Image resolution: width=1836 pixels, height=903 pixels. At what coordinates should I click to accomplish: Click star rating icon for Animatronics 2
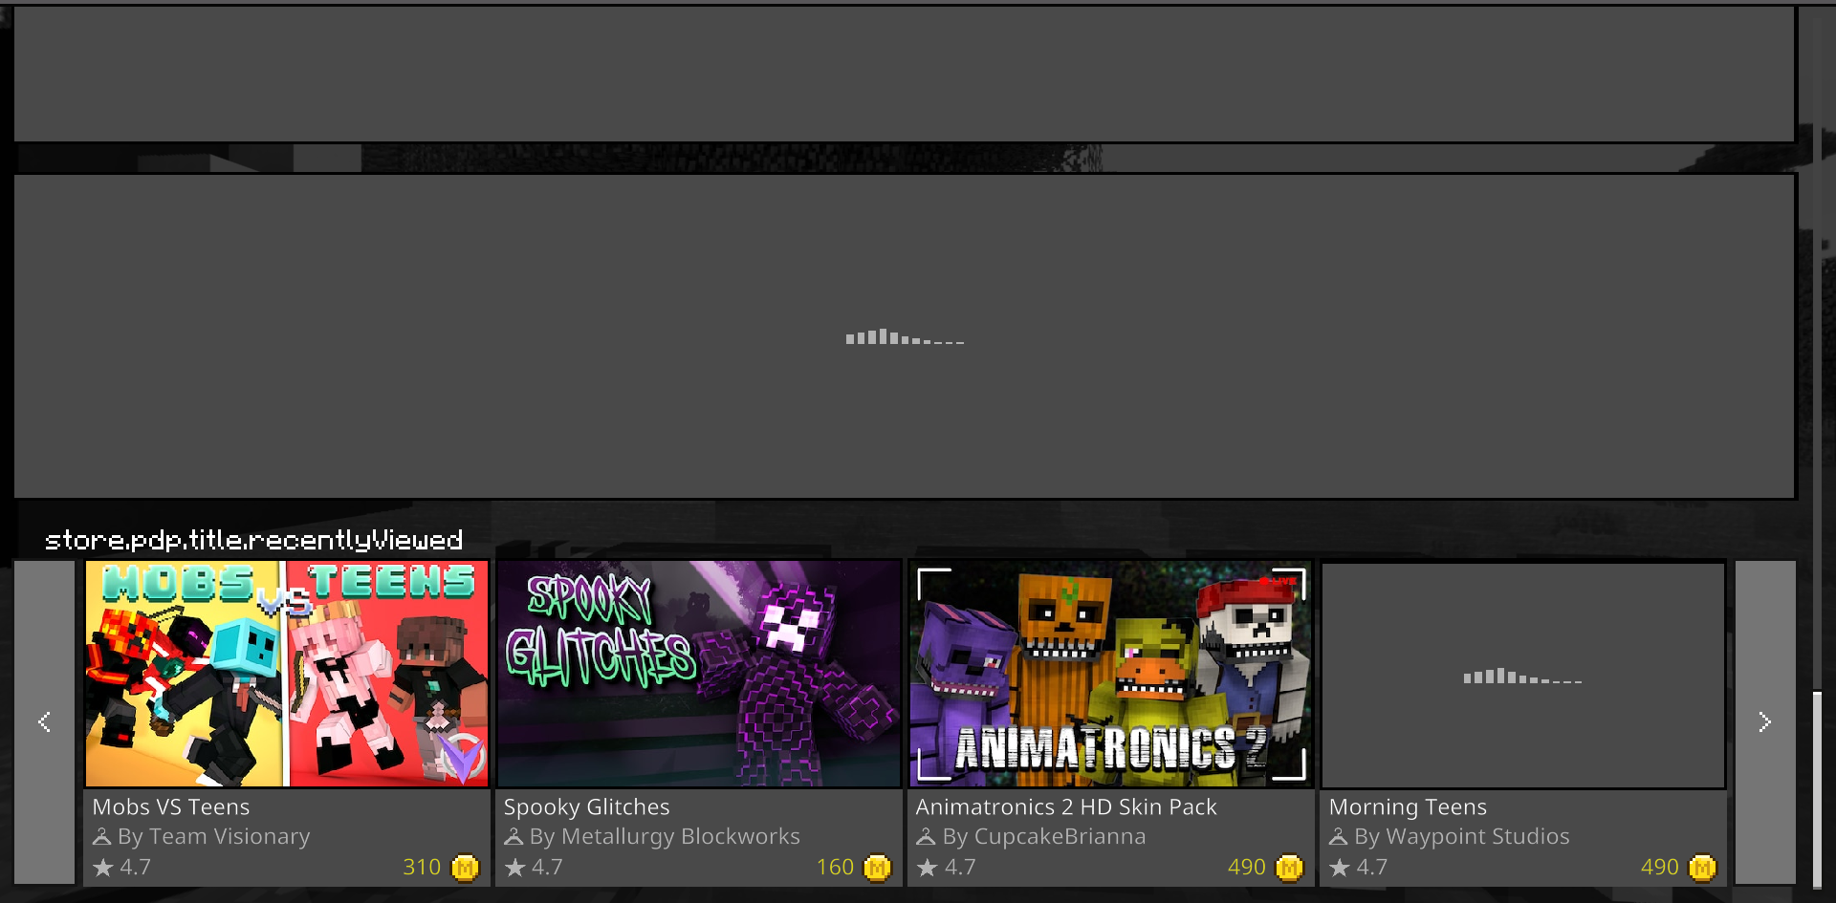[928, 868]
